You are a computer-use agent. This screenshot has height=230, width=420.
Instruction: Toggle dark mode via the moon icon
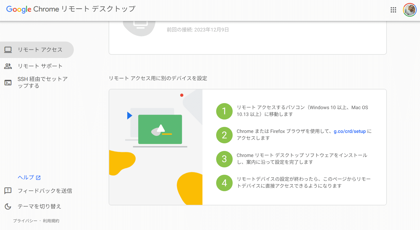pos(8,206)
